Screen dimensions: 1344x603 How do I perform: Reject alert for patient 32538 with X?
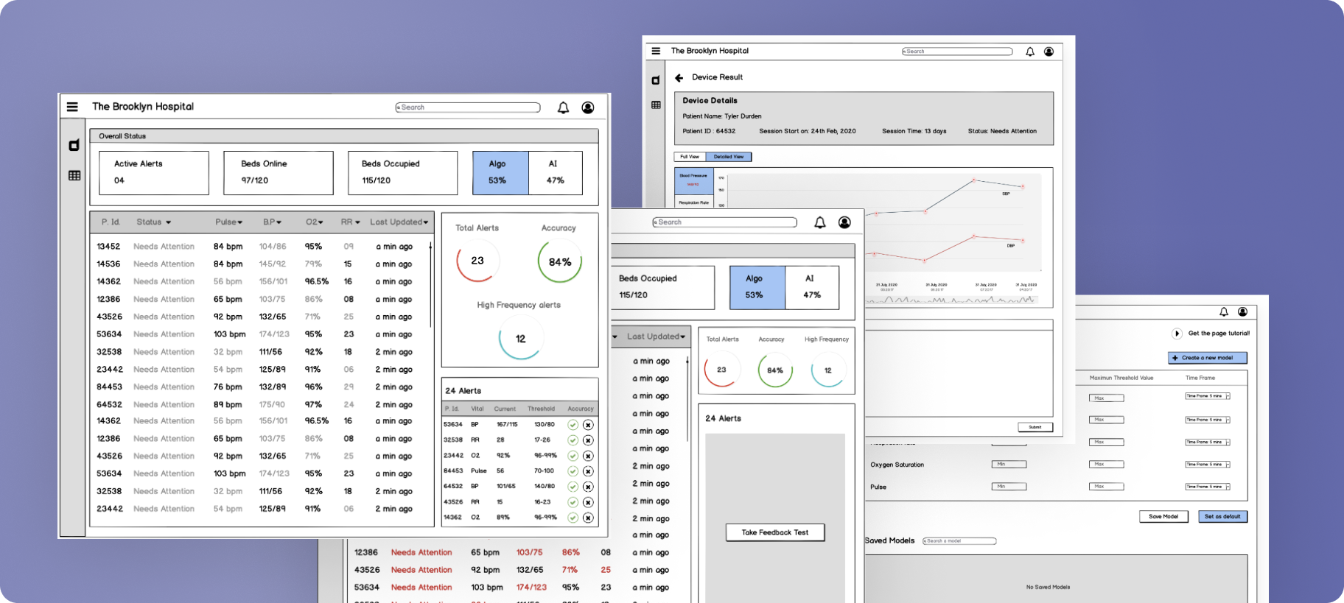(588, 440)
